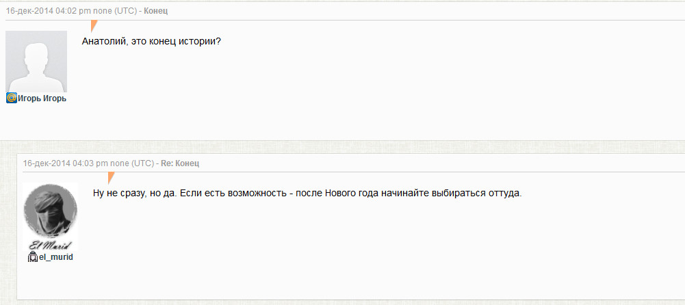Image resolution: width=685 pixels, height=305 pixels.
Task: Click the El Murid cursive signature image
Action: tap(50, 246)
